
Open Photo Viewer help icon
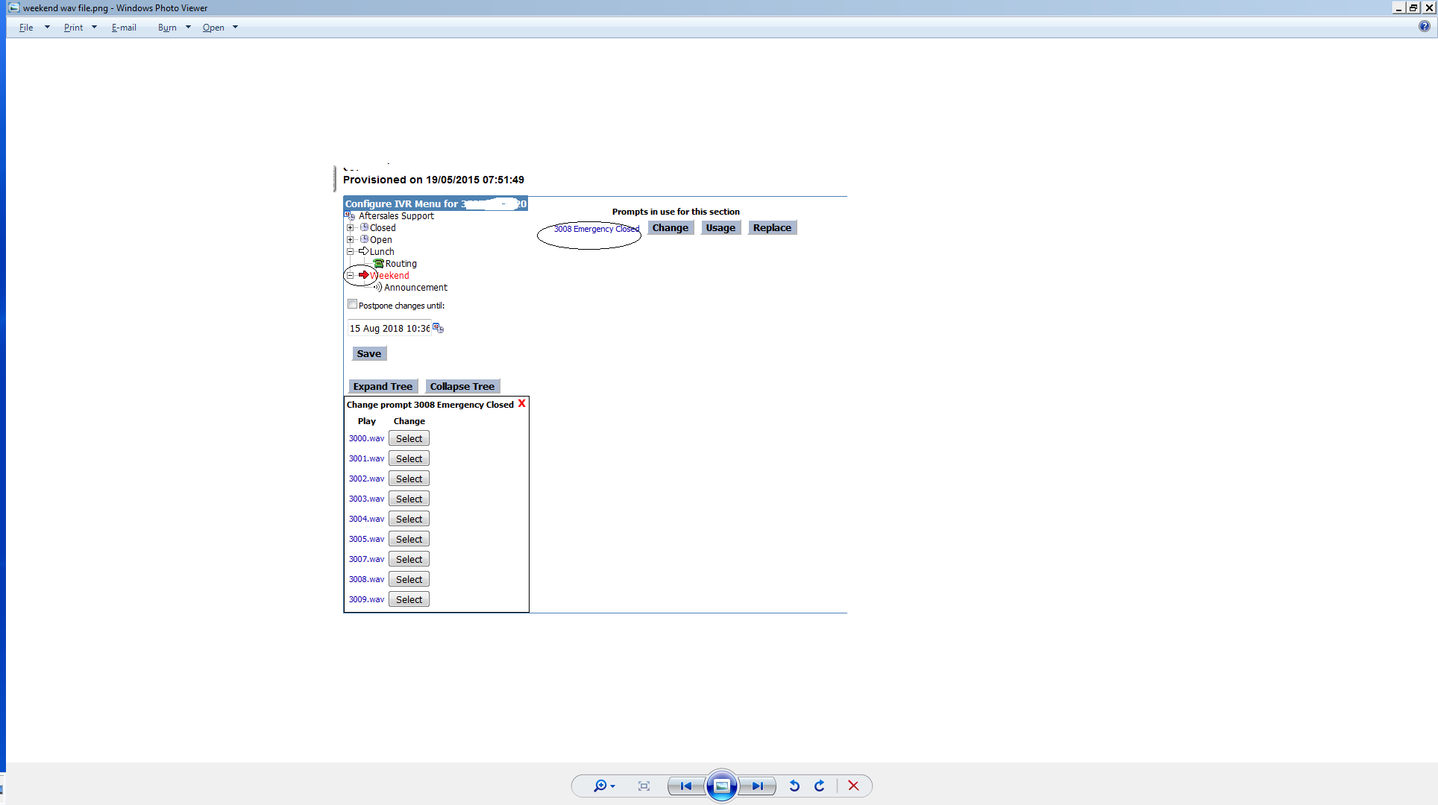point(1424,26)
